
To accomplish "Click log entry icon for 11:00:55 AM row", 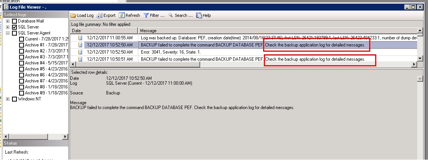I will coord(80,38).
